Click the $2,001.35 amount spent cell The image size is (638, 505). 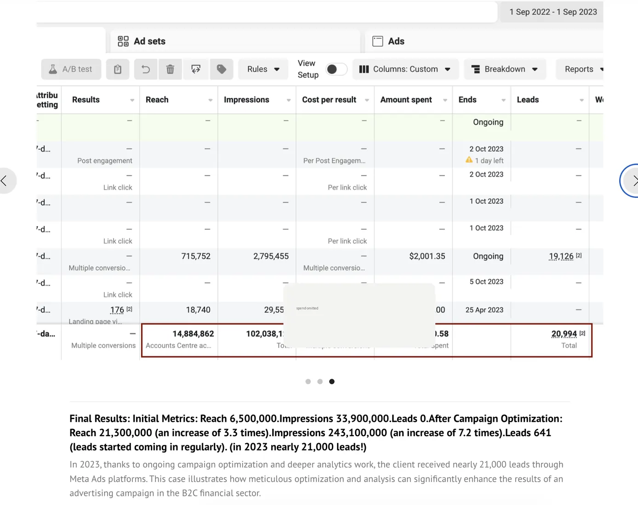tap(427, 256)
